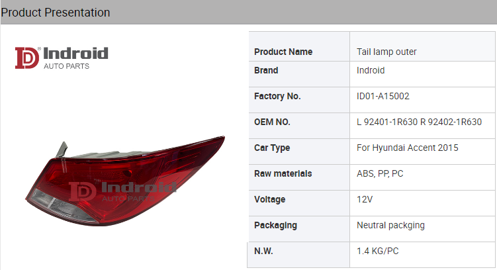
Task: Click the 'Tail lamp outer' value
Action: 386,52
